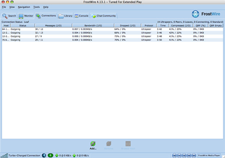Open the View menu
Viewport: 225px width, 158px height.
coord(12,7)
